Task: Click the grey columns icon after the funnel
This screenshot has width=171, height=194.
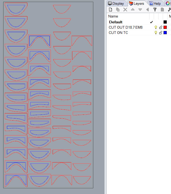Action: click(162, 10)
